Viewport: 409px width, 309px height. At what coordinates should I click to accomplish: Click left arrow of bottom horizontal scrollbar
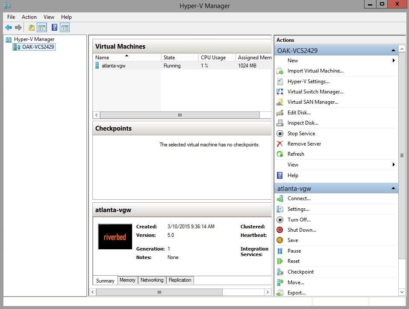93,292
